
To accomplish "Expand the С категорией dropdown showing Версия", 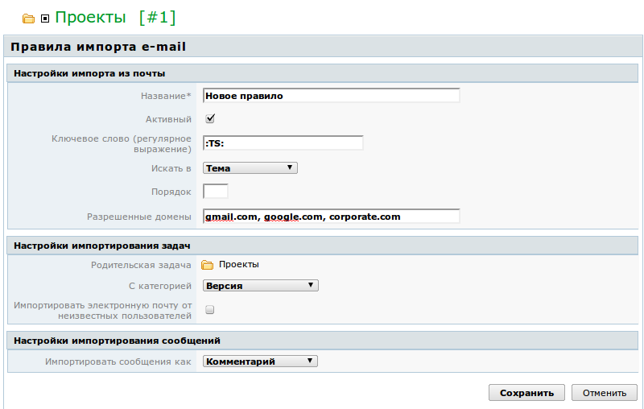I will coord(260,285).
